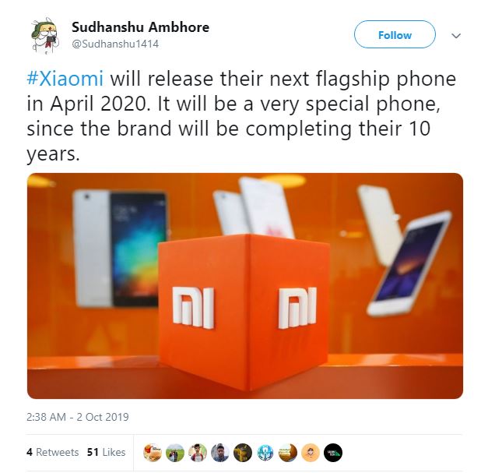Open the orange Mi cube image
The height and width of the screenshot is (473, 488).
coord(245,286)
